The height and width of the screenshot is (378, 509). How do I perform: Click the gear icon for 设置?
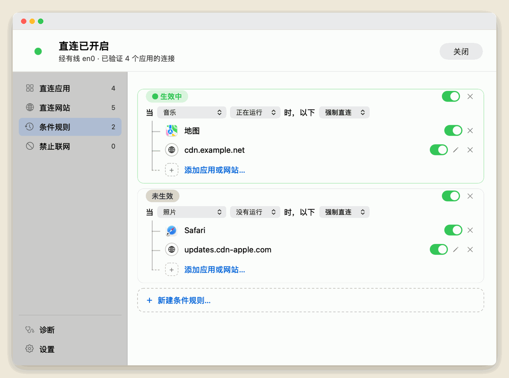pyautogui.click(x=30, y=349)
